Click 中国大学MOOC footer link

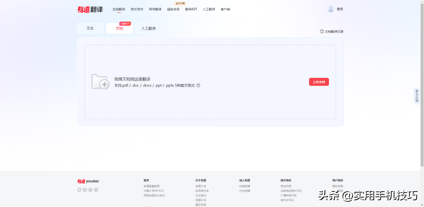pos(154,190)
